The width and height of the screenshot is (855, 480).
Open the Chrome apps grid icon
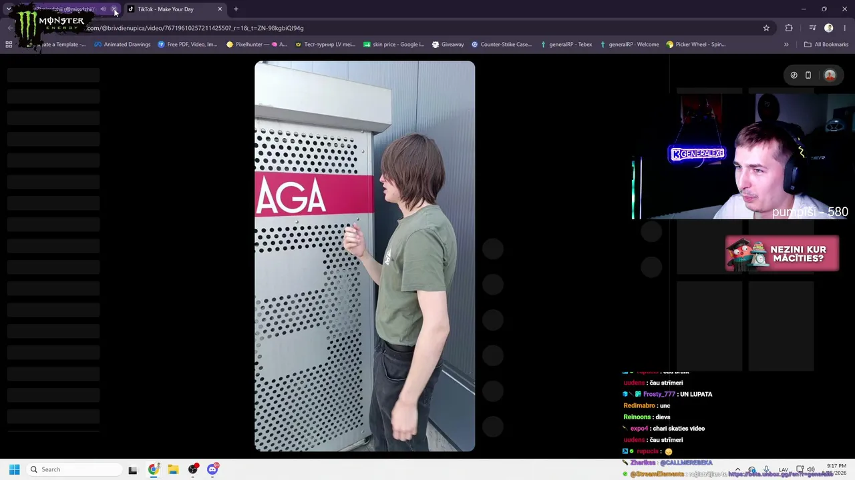tap(9, 45)
